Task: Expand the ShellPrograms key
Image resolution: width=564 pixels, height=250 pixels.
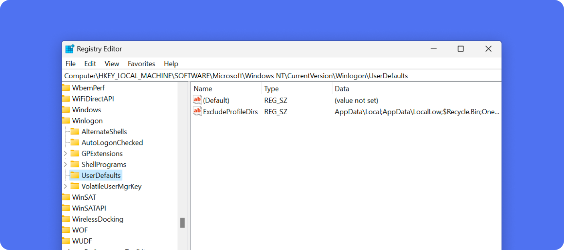Action: click(65, 164)
